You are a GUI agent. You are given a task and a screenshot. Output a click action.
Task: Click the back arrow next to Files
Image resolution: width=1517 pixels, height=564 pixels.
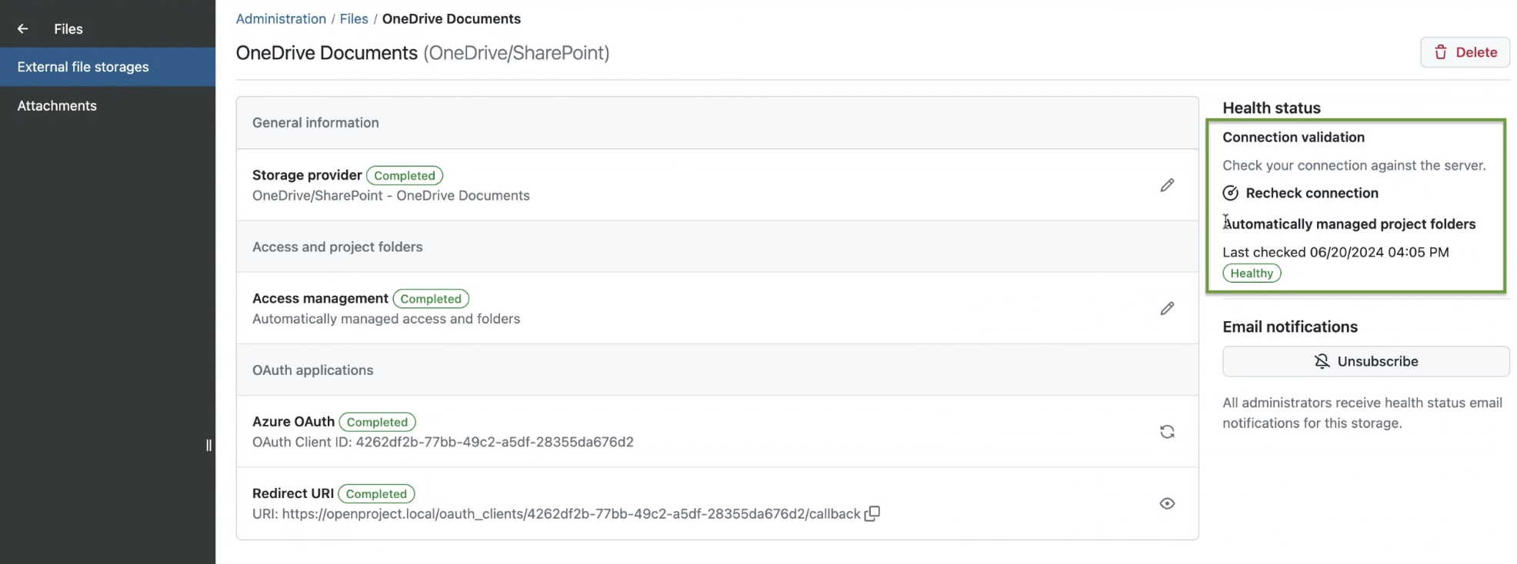click(22, 28)
